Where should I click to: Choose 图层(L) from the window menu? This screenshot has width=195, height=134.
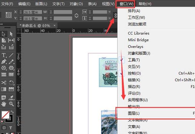coord(156,113)
